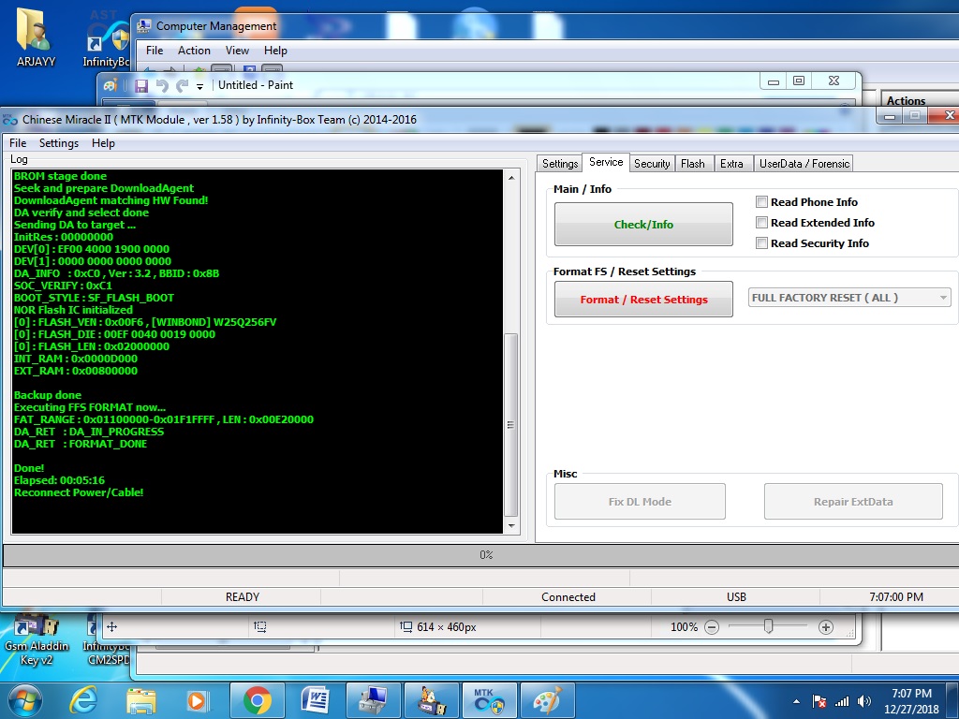Open Help menu in Chinese Miracle II
959x719 pixels.
(103, 143)
